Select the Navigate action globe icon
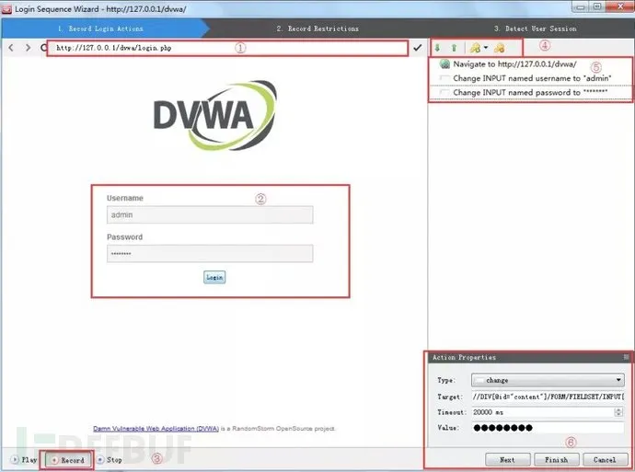Viewport: 635px width, 472px height. pyautogui.click(x=445, y=64)
